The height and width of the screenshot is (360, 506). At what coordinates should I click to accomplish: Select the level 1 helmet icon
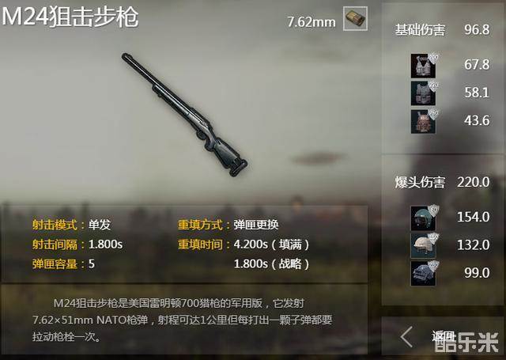coord(423,218)
